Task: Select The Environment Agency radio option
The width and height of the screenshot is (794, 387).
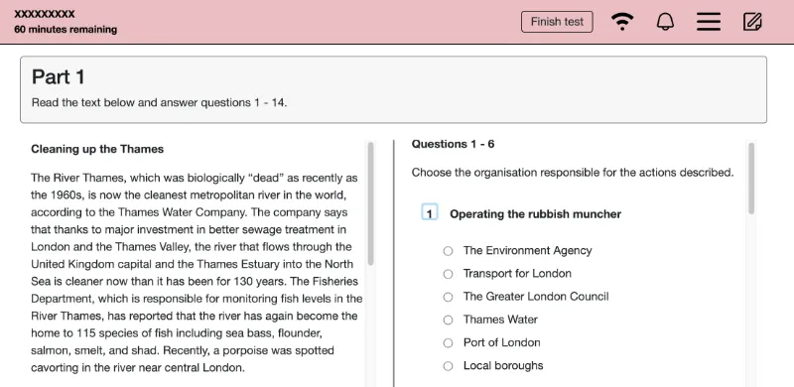Action: [449, 251]
